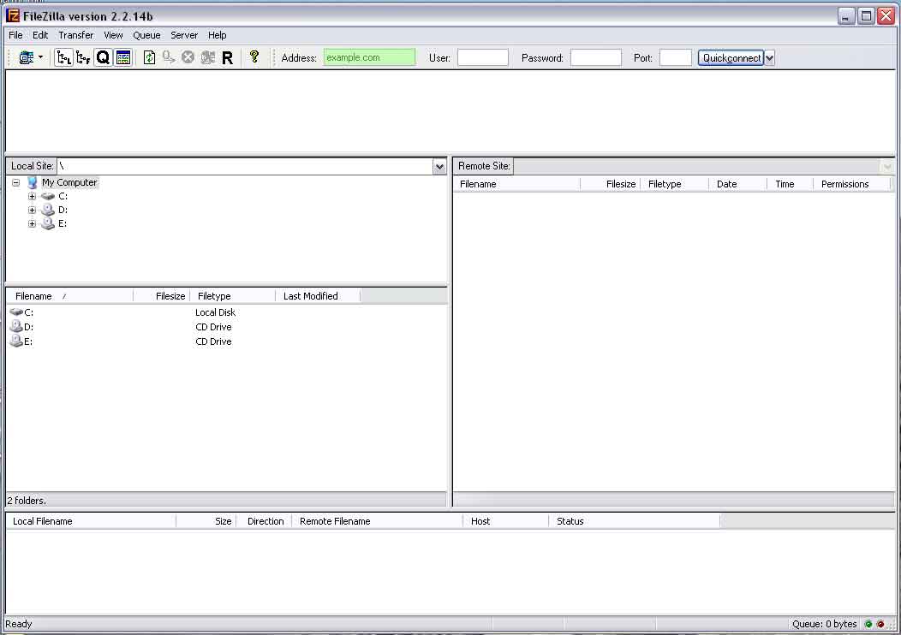Screen dimensions: 901x635
Task: Click the "Ready" status bar text
Action: (18, 624)
